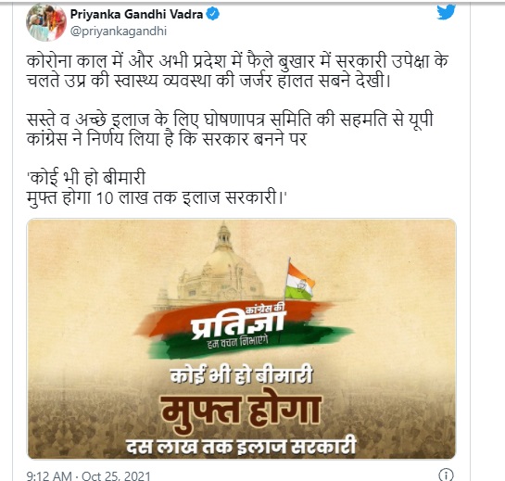Click the quoted line 'कोई भी हो बीमारी in tweet
This screenshot has width=505, height=481.
[x=86, y=178]
